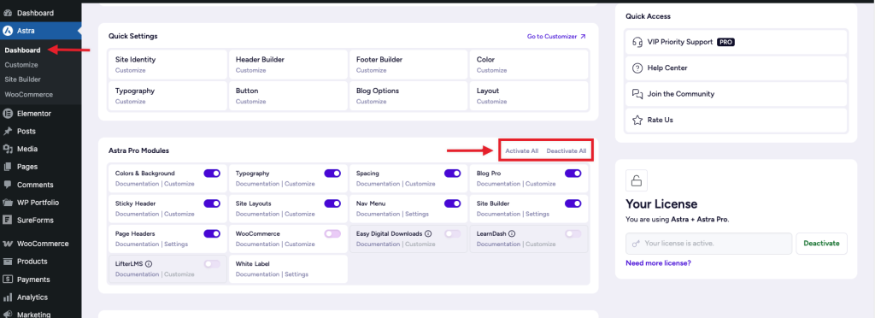
Task: Open Customize link under Header Builder
Action: click(x=250, y=70)
